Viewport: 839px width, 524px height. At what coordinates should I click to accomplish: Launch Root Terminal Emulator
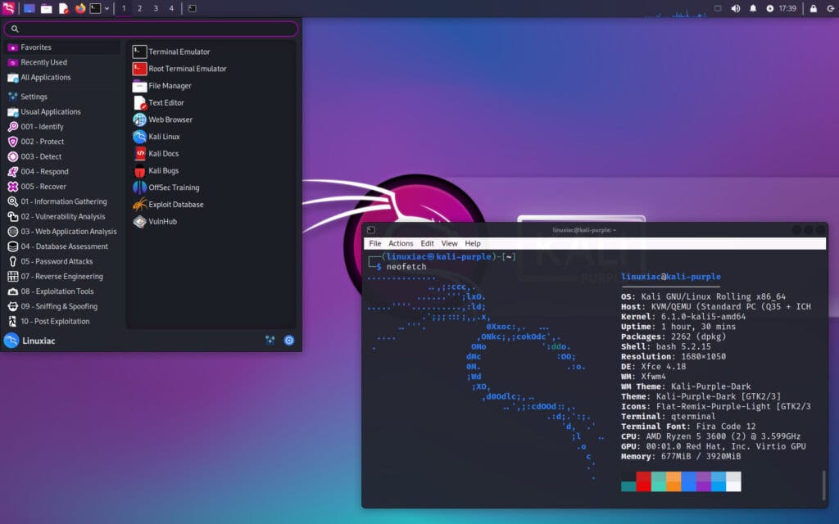187,69
